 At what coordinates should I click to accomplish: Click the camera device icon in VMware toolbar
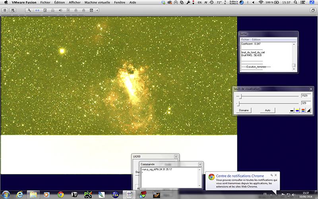[x=68, y=10]
